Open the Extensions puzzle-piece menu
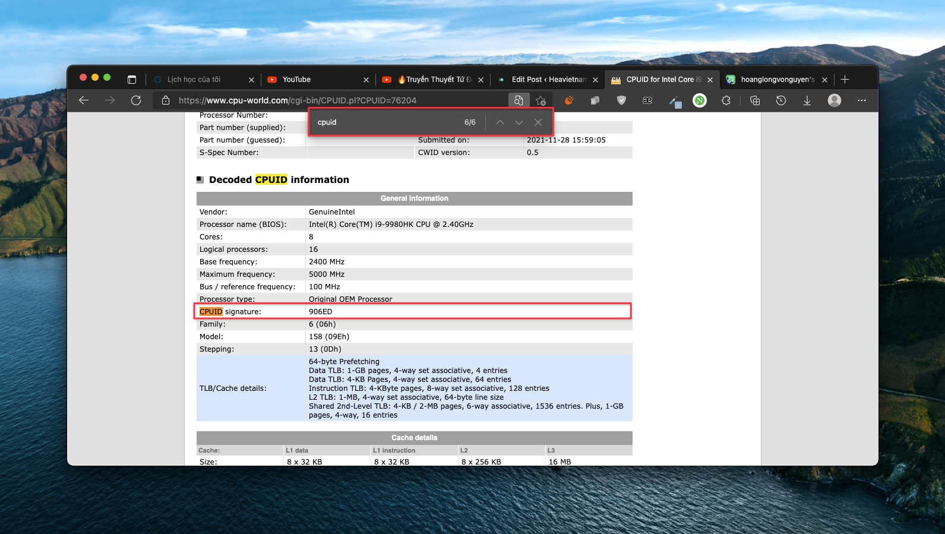This screenshot has width=945, height=534. (x=726, y=100)
